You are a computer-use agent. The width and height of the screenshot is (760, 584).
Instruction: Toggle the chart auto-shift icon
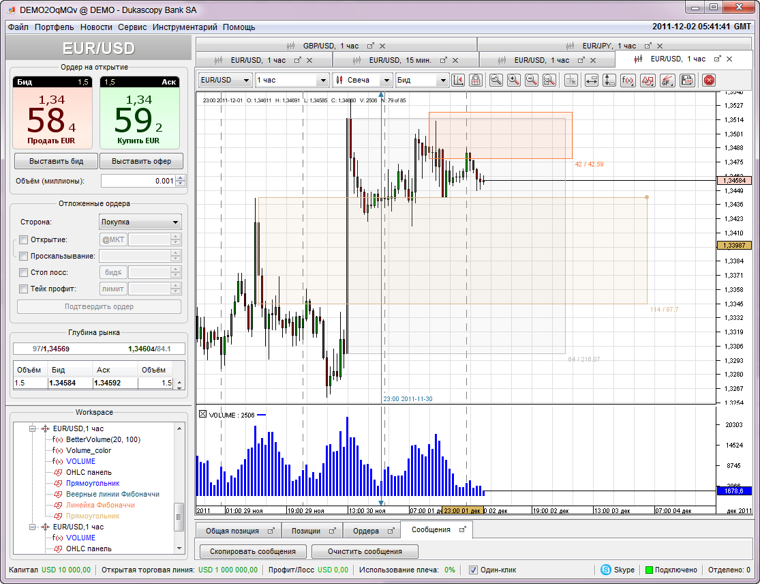click(x=458, y=80)
